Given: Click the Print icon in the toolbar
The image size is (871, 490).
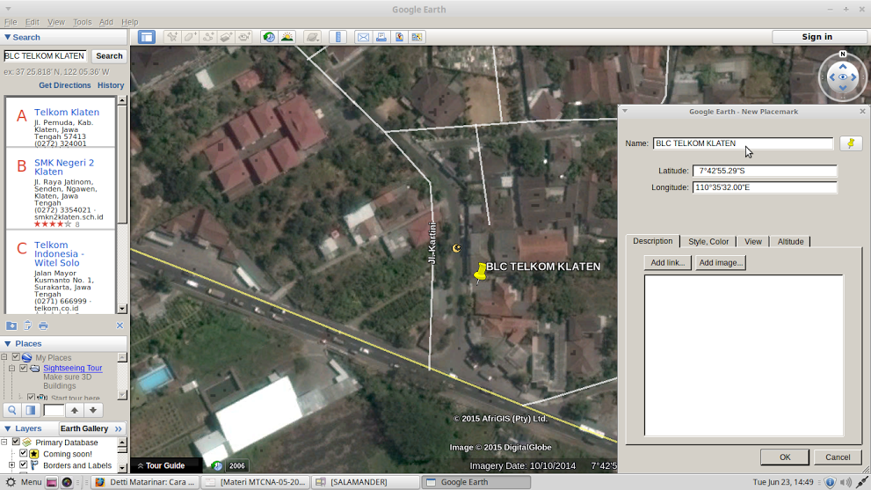Looking at the screenshot, I should (381, 37).
